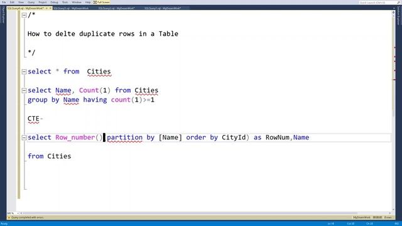402x226 pixels.
Task: Click the 'Ready' status text
Action: [x=4, y=223]
